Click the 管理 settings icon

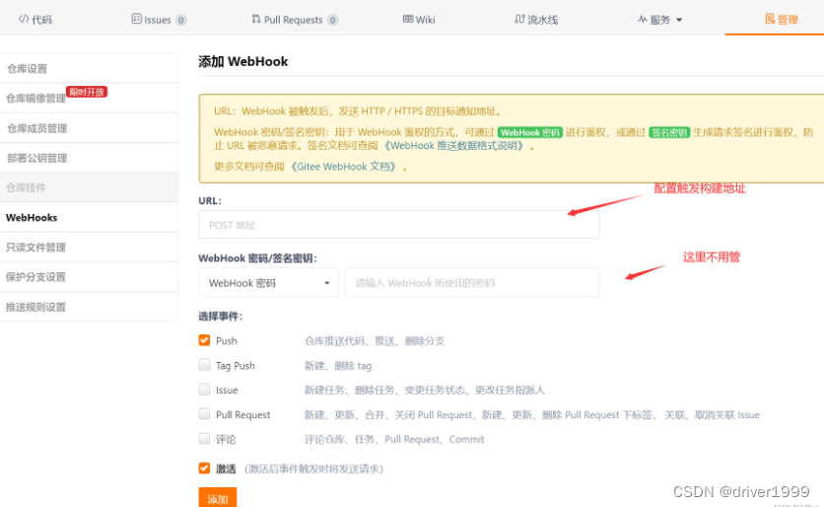770,19
